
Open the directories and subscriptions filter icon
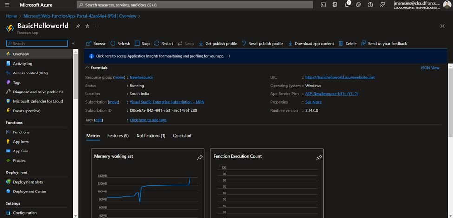(335, 5)
